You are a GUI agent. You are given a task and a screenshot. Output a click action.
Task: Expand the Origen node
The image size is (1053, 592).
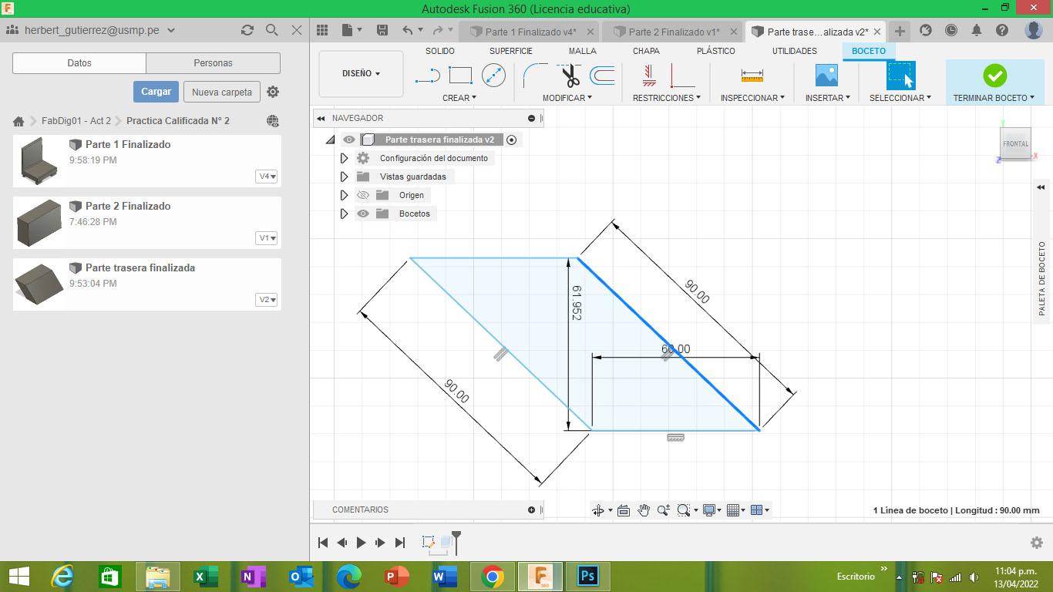pos(344,195)
